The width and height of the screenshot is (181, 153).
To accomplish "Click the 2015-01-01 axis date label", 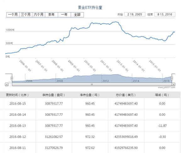I will point(155,65).
